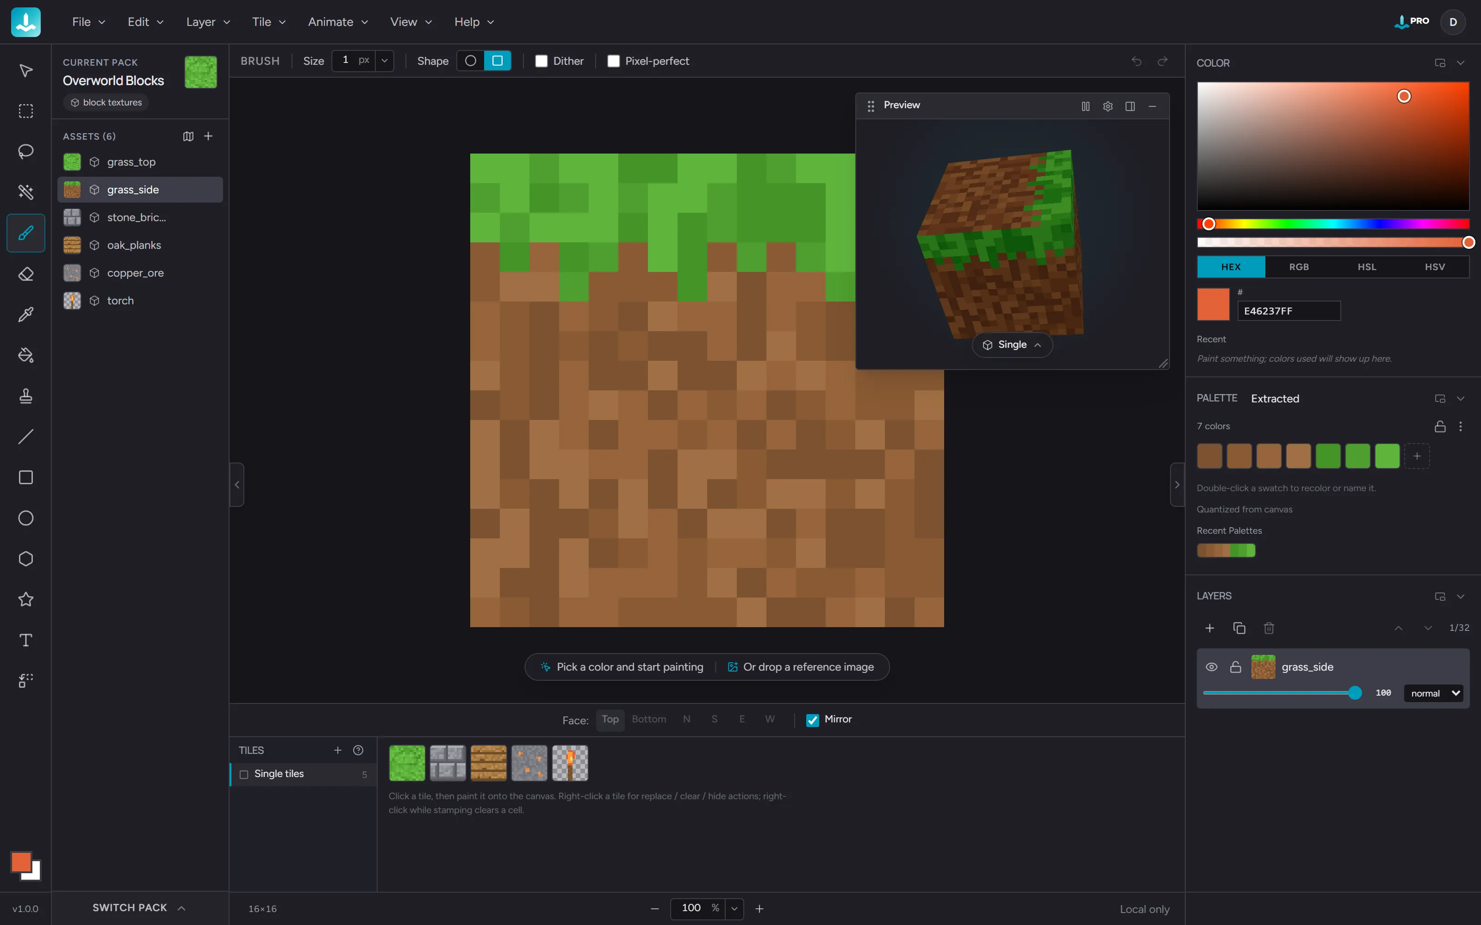
Task: Switch to RGB color mode tab
Action: click(x=1299, y=267)
